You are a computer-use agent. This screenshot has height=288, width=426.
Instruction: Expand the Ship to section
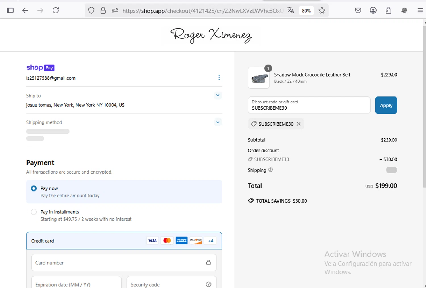point(218,95)
